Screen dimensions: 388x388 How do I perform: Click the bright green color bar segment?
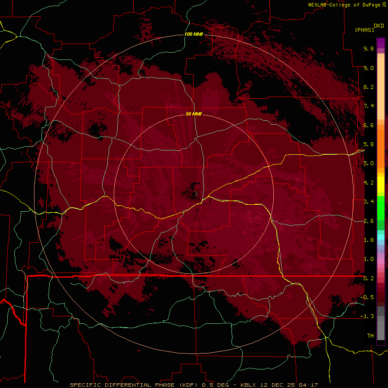coord(381,208)
